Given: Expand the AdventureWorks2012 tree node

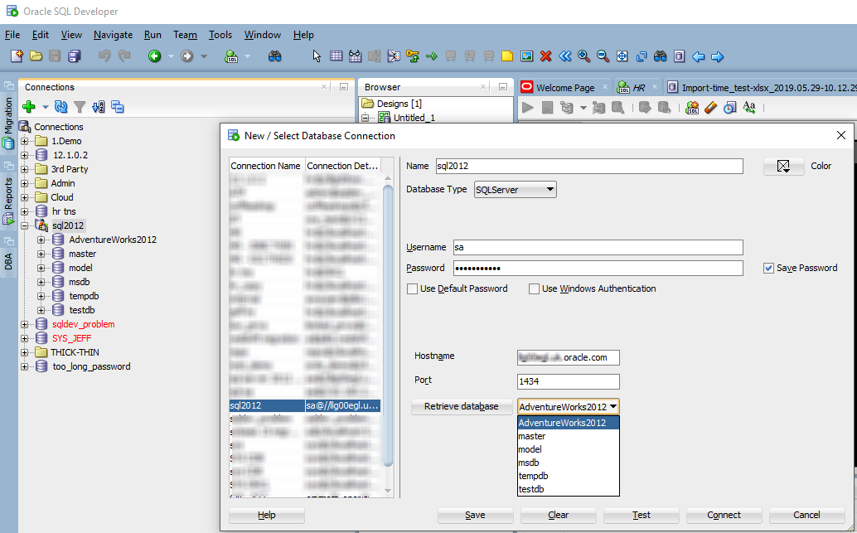Looking at the screenshot, I should coord(41,240).
